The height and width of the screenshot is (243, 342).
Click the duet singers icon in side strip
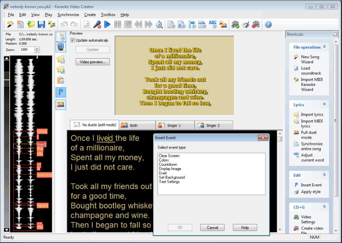[61, 104]
